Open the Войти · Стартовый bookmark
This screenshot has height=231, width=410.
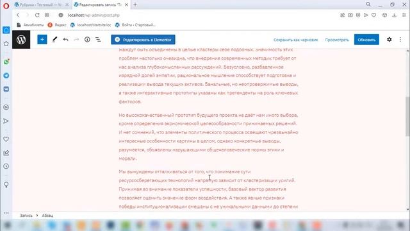coord(135,25)
